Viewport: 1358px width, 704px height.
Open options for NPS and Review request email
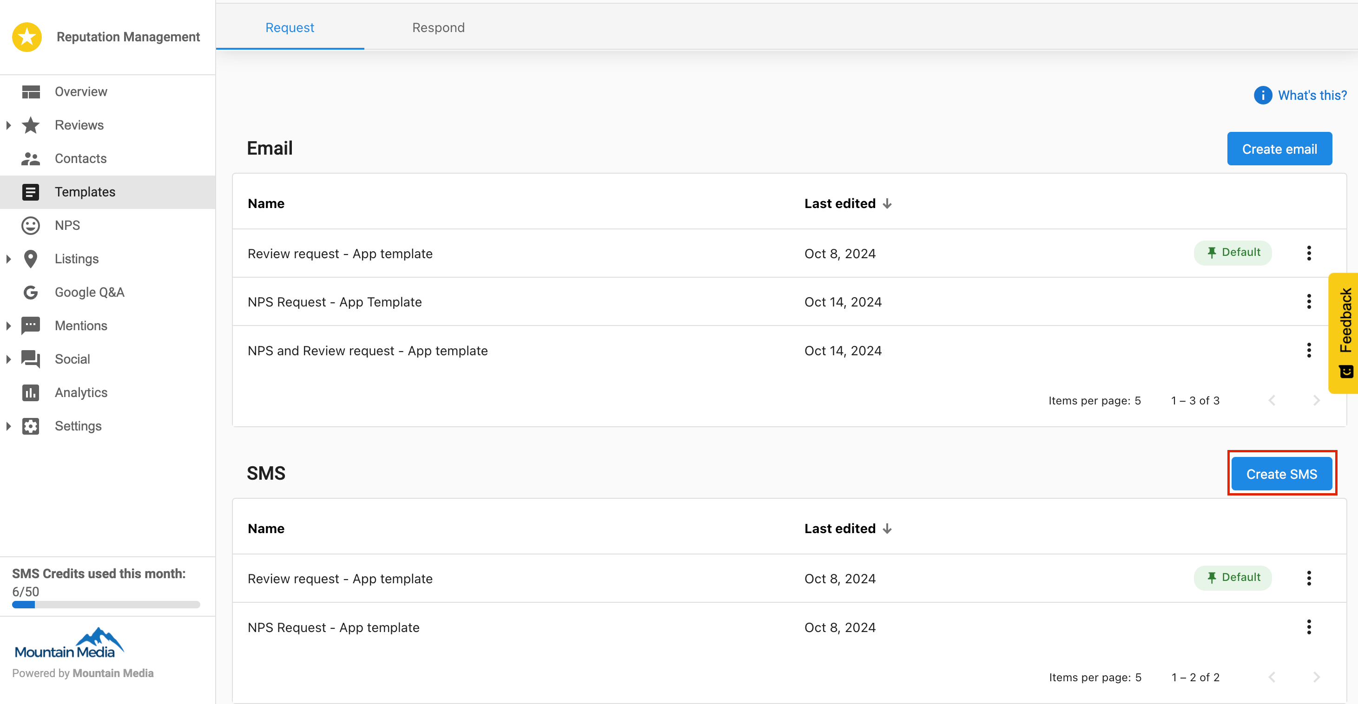tap(1308, 351)
